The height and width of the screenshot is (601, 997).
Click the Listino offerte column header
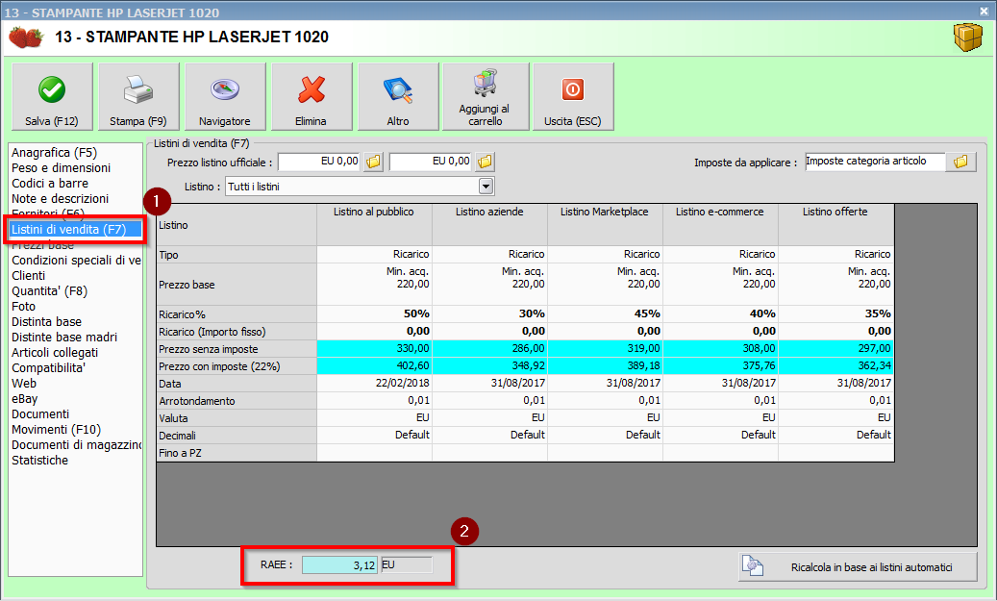click(x=835, y=224)
